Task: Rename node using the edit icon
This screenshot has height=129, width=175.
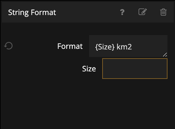Action: coord(143,12)
